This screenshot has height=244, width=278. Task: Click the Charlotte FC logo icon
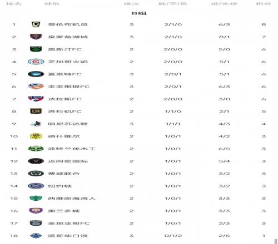point(36,74)
